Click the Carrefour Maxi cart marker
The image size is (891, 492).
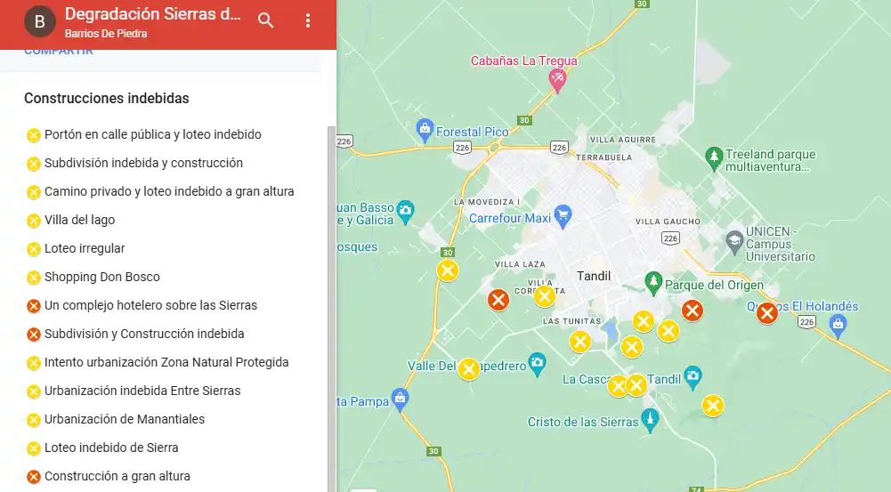563,216
